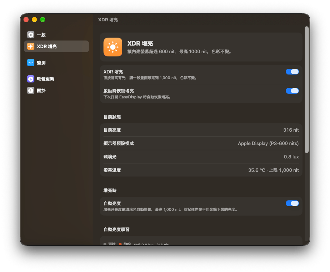This screenshot has height=272, width=330.
Task: Click the 316 nit brightness value
Action: (291, 130)
